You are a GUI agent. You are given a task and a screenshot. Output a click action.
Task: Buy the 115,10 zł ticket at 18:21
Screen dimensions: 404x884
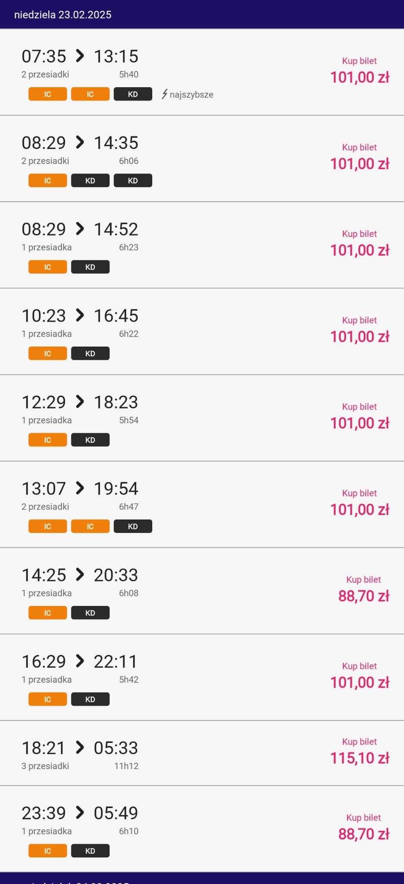pyautogui.click(x=359, y=752)
